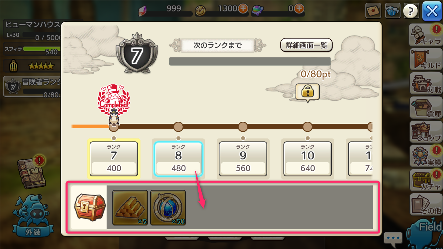
Task: Click the question mark help icon
Action: pyautogui.click(x=411, y=11)
